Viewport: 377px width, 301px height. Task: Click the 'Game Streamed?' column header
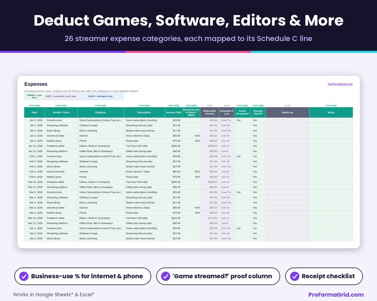pyautogui.click(x=242, y=112)
